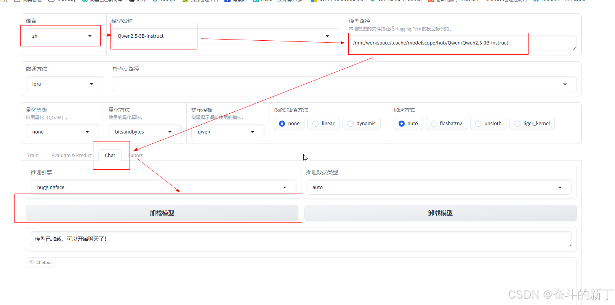The image size is (615, 305).
Task: Open the inference data type dropdown auto
Action: click(439, 187)
